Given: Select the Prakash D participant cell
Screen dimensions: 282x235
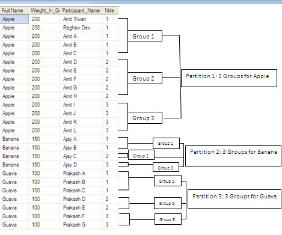Looking at the screenshot, I should click(x=81, y=199).
